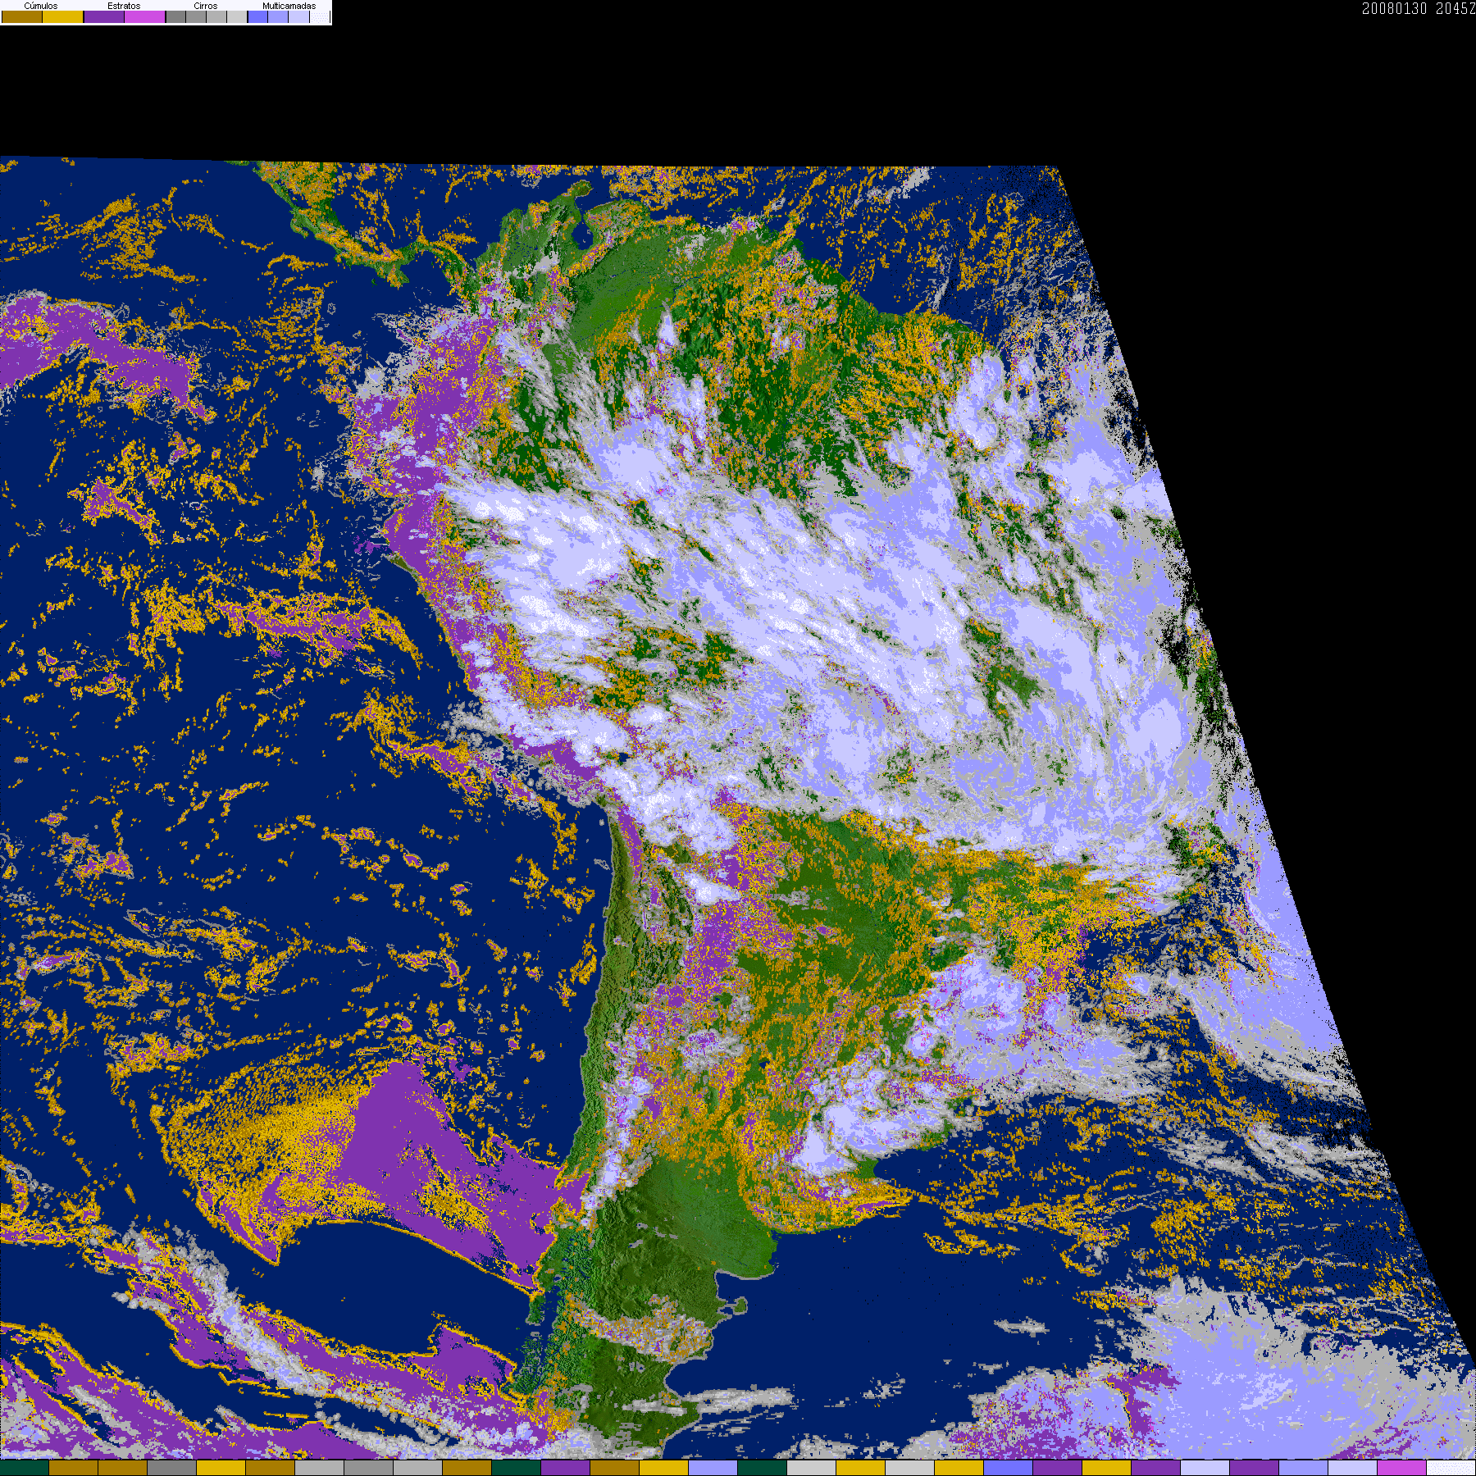Pick the darkest gray Cirros legend swatch
The image size is (1476, 1476).
pos(176,16)
